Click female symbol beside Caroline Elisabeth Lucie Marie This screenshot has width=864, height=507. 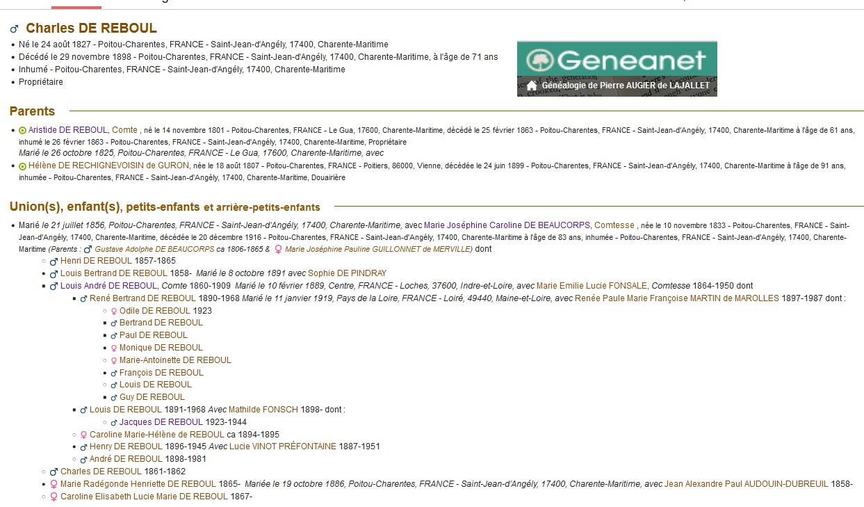tap(54, 497)
